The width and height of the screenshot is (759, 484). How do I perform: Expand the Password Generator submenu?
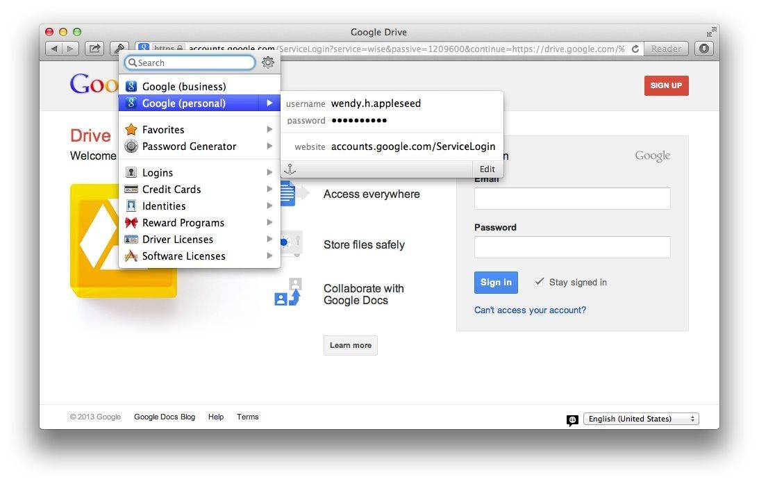269,146
